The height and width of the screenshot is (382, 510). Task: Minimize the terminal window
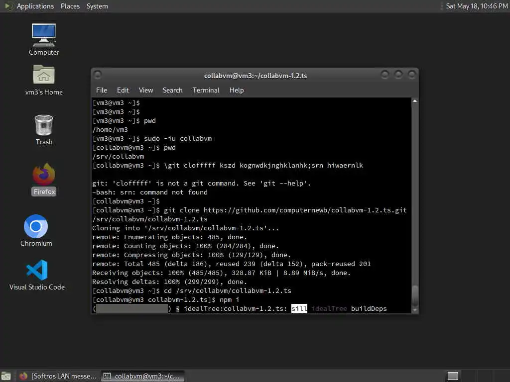pos(385,75)
